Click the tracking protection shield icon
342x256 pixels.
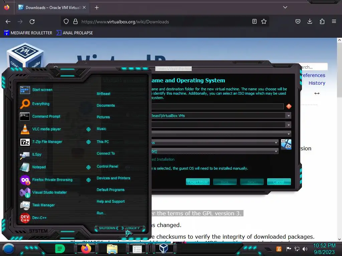coord(66,22)
